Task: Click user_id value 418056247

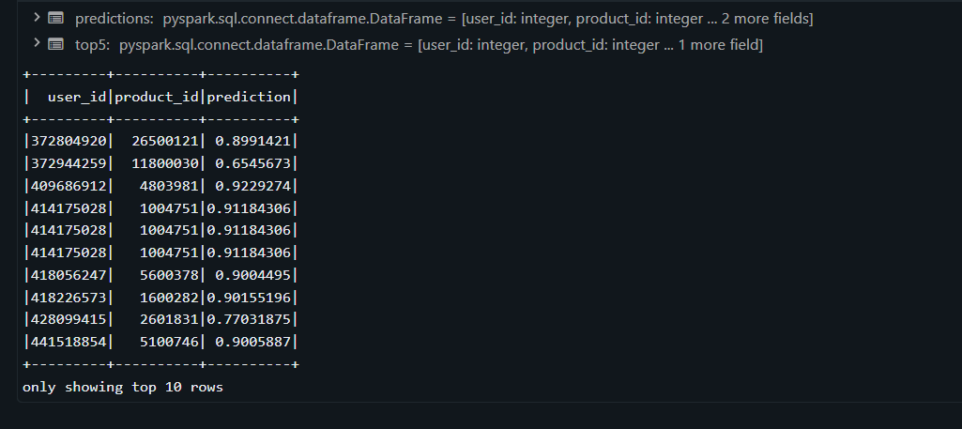Action: click(x=69, y=275)
